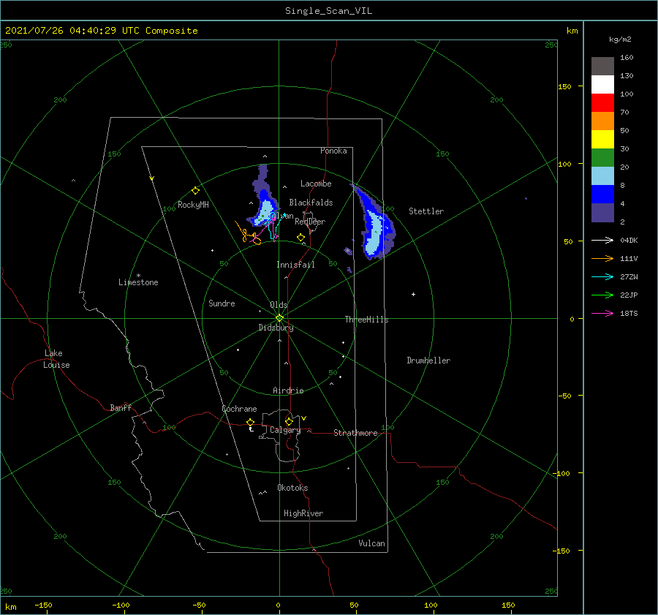Click the ThreeHills map label

pyautogui.click(x=366, y=320)
